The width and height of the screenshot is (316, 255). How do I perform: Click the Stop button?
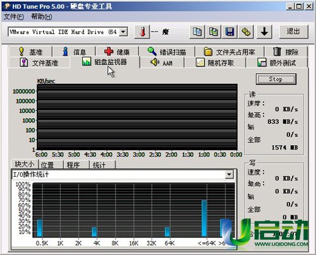[x=276, y=79]
